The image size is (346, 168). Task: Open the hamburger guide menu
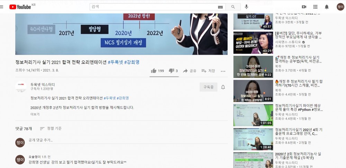click(x=2, y=7)
